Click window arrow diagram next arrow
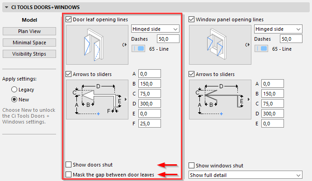 pyautogui.click(x=249, y=99)
